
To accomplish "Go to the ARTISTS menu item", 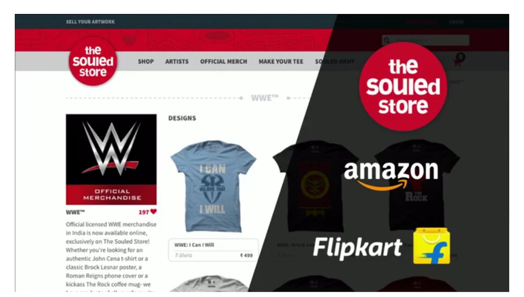I will click(177, 62).
